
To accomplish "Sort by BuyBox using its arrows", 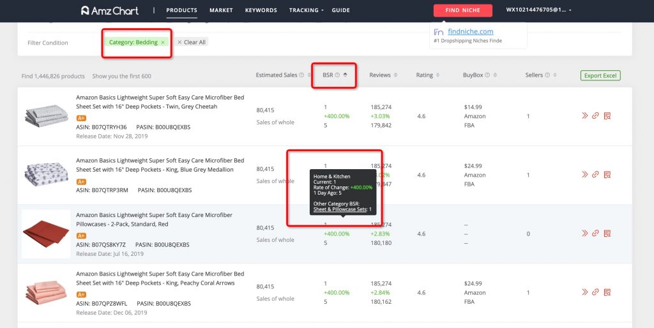I will 495,75.
